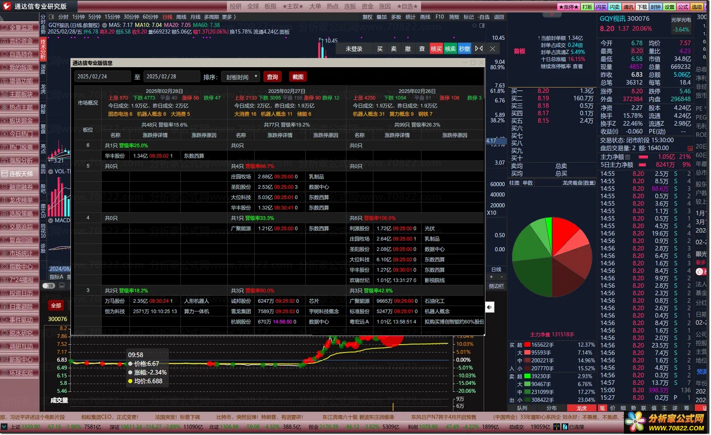Toggle the MACD indicator circle
Screen dimensions: 711x435
[51, 220]
